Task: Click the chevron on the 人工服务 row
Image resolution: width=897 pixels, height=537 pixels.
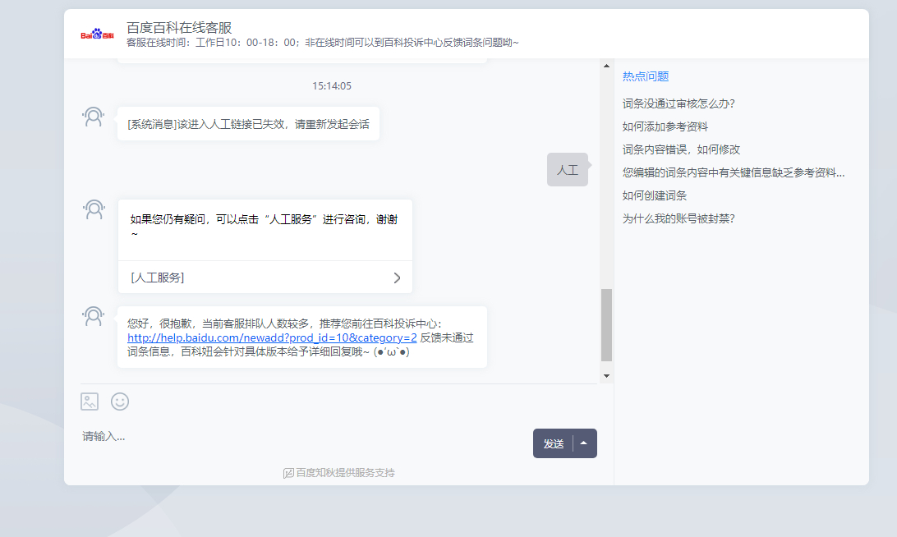Action: tap(397, 278)
